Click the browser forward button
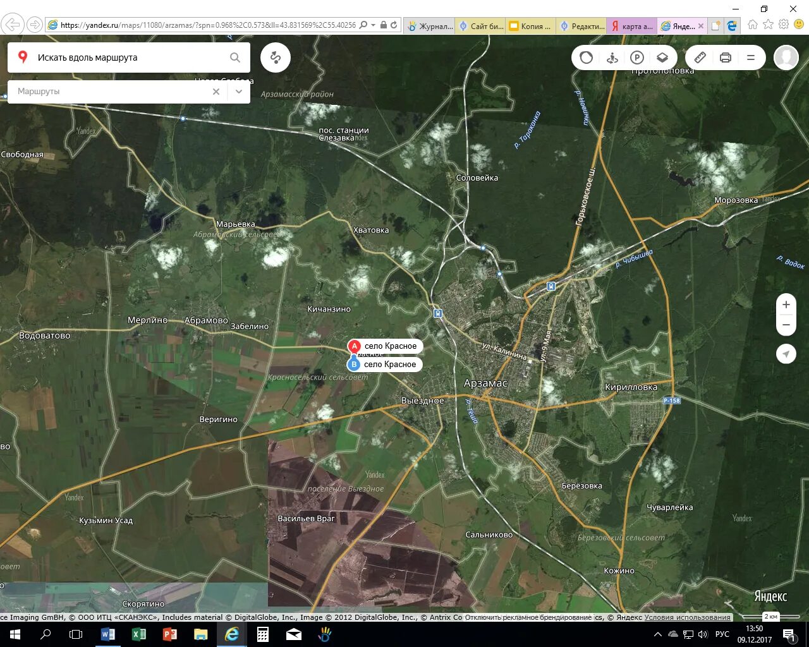The image size is (809, 647). (35, 25)
